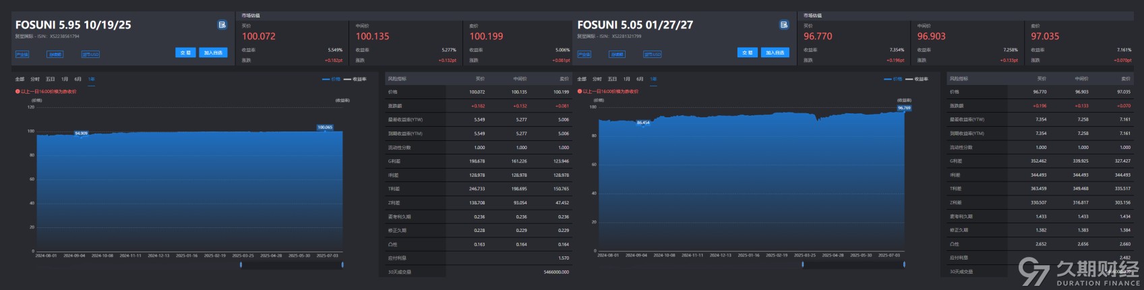
Task: Click USD currency tag under FOSUNI 5.05
Action: pos(653,55)
